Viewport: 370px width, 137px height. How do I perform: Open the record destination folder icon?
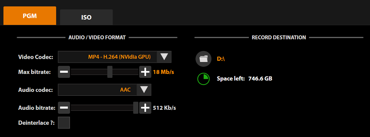(203, 59)
